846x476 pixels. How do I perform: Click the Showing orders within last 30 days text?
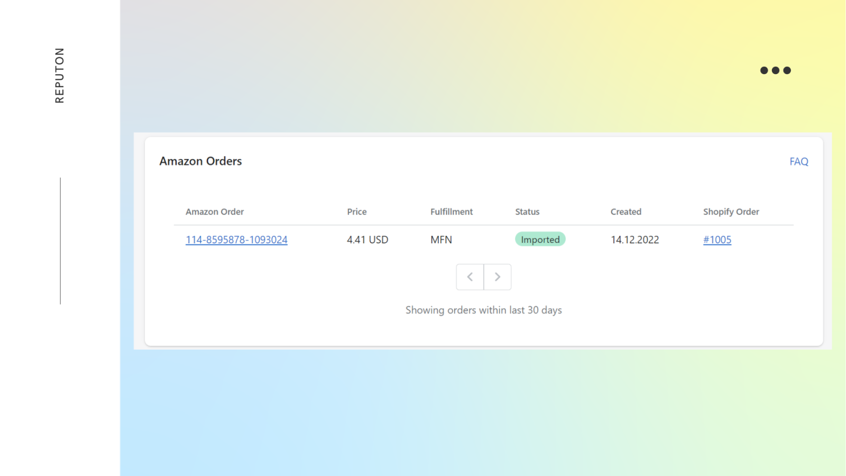pyautogui.click(x=483, y=310)
